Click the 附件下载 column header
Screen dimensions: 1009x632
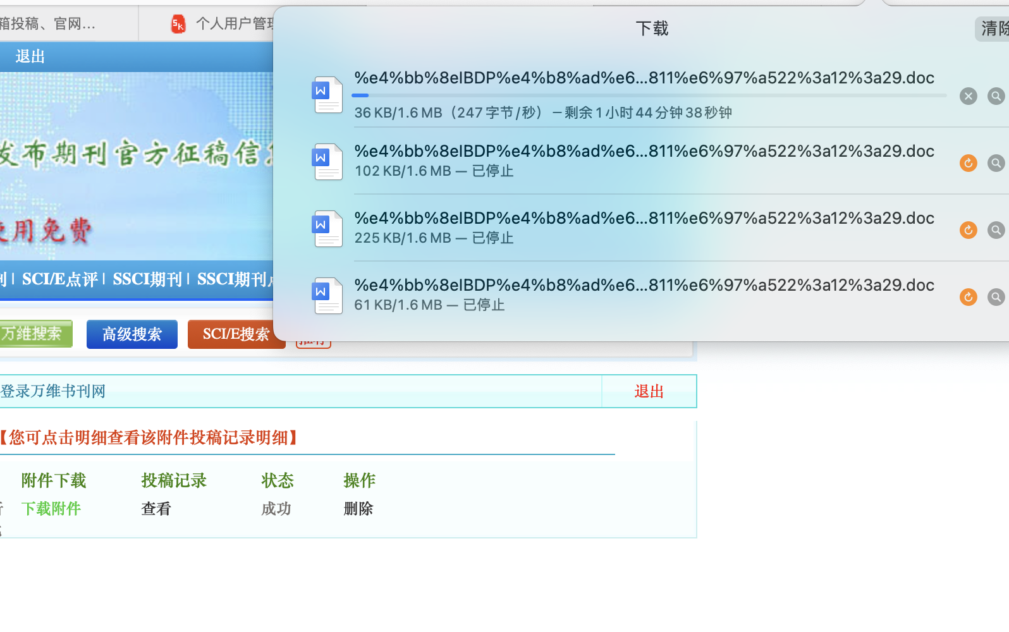(54, 481)
